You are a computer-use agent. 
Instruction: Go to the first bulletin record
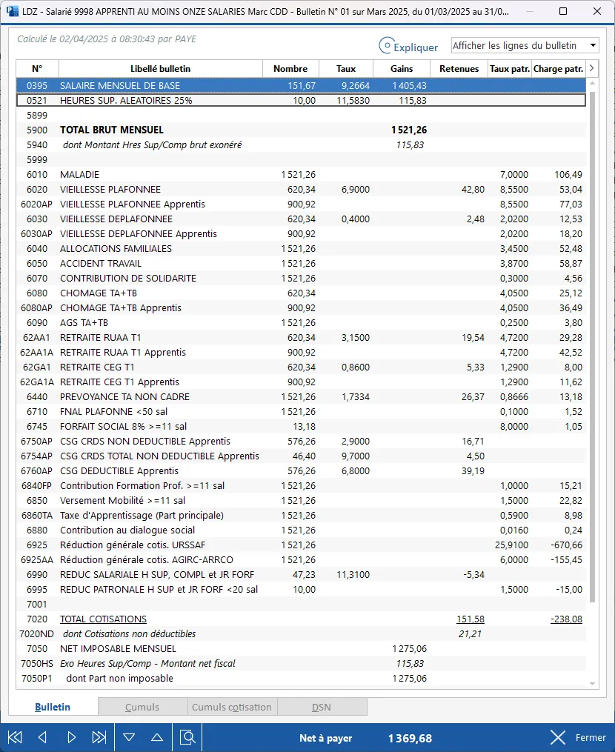point(15,737)
